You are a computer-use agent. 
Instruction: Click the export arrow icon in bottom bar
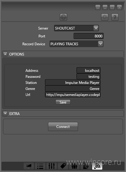pos(86,166)
